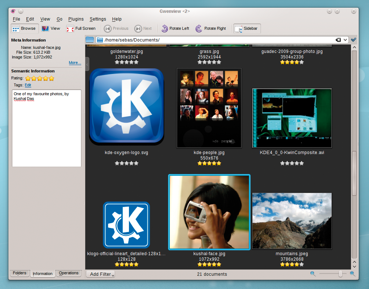Rotate the image right
Image resolution: width=369 pixels, height=289 pixels.
(211, 28)
